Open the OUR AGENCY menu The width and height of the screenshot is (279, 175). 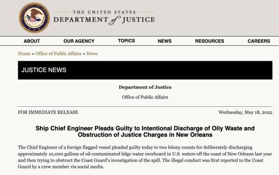pyautogui.click(x=79, y=41)
